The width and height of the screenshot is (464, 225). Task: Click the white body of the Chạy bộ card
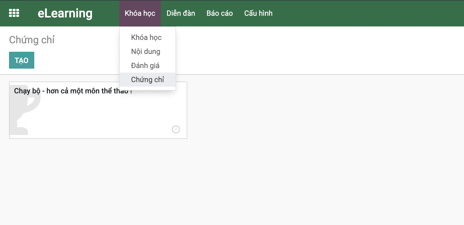click(107, 115)
